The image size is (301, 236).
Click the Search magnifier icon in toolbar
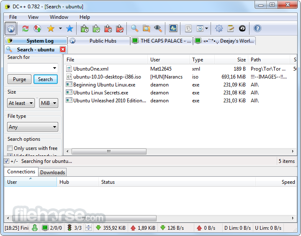click(x=134, y=28)
